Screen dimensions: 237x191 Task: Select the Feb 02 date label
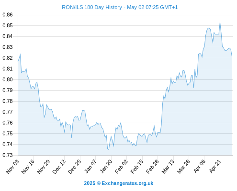tap(121, 167)
